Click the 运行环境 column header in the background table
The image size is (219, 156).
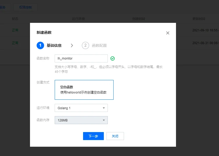(78, 19)
